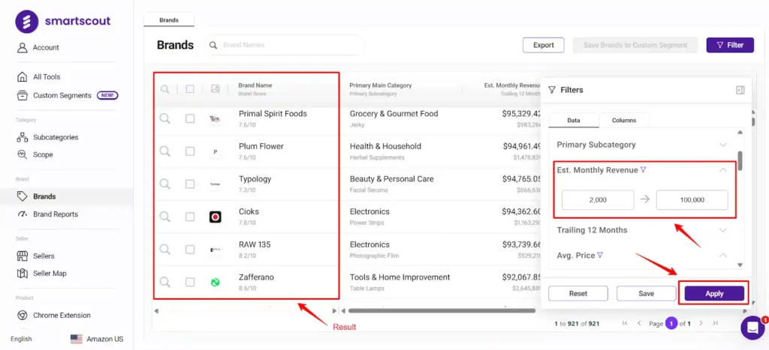Image resolution: width=769 pixels, height=350 pixels.
Task: Click the purple Filter button
Action: [730, 45]
